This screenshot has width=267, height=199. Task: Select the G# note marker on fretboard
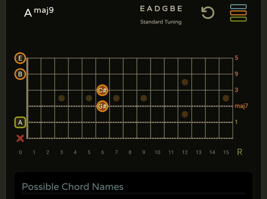[102, 106]
